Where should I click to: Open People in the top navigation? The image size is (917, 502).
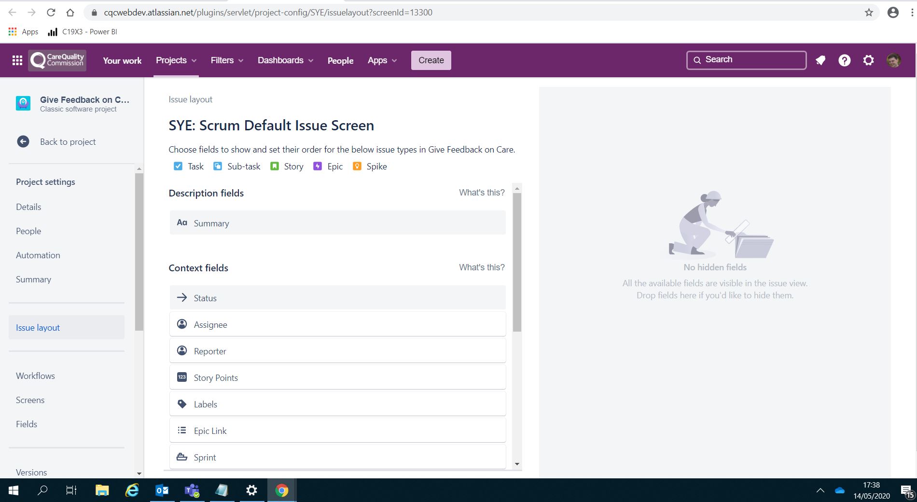click(340, 60)
